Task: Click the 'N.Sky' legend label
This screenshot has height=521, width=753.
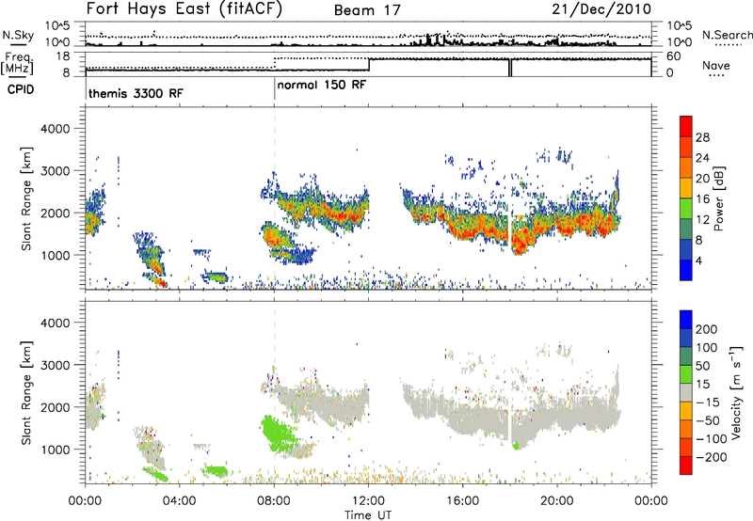Action: tap(18, 35)
